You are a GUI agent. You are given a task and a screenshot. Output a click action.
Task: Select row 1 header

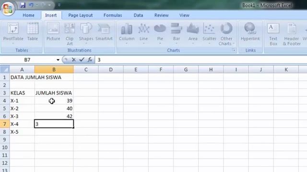pos(5,77)
